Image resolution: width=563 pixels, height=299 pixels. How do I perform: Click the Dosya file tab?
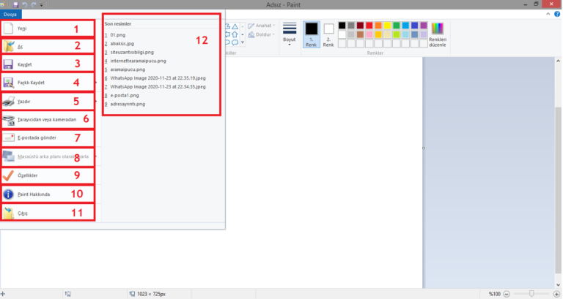click(x=10, y=14)
